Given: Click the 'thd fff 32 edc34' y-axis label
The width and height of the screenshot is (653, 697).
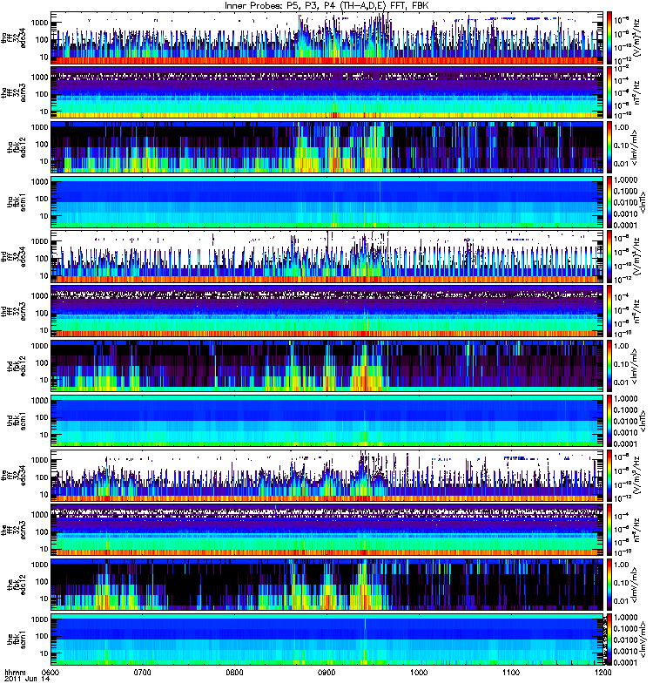Looking at the screenshot, I should 13,257.
